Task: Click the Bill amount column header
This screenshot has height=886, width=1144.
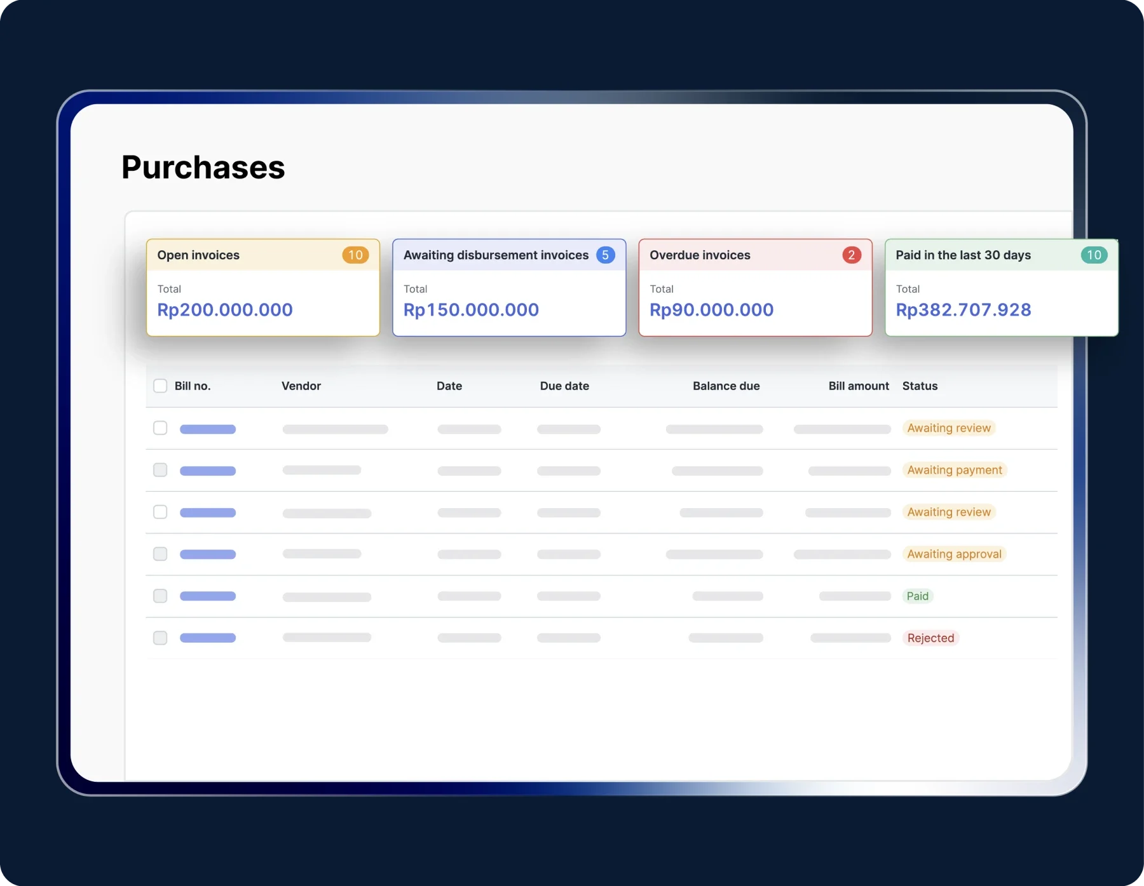Action: tap(858, 386)
